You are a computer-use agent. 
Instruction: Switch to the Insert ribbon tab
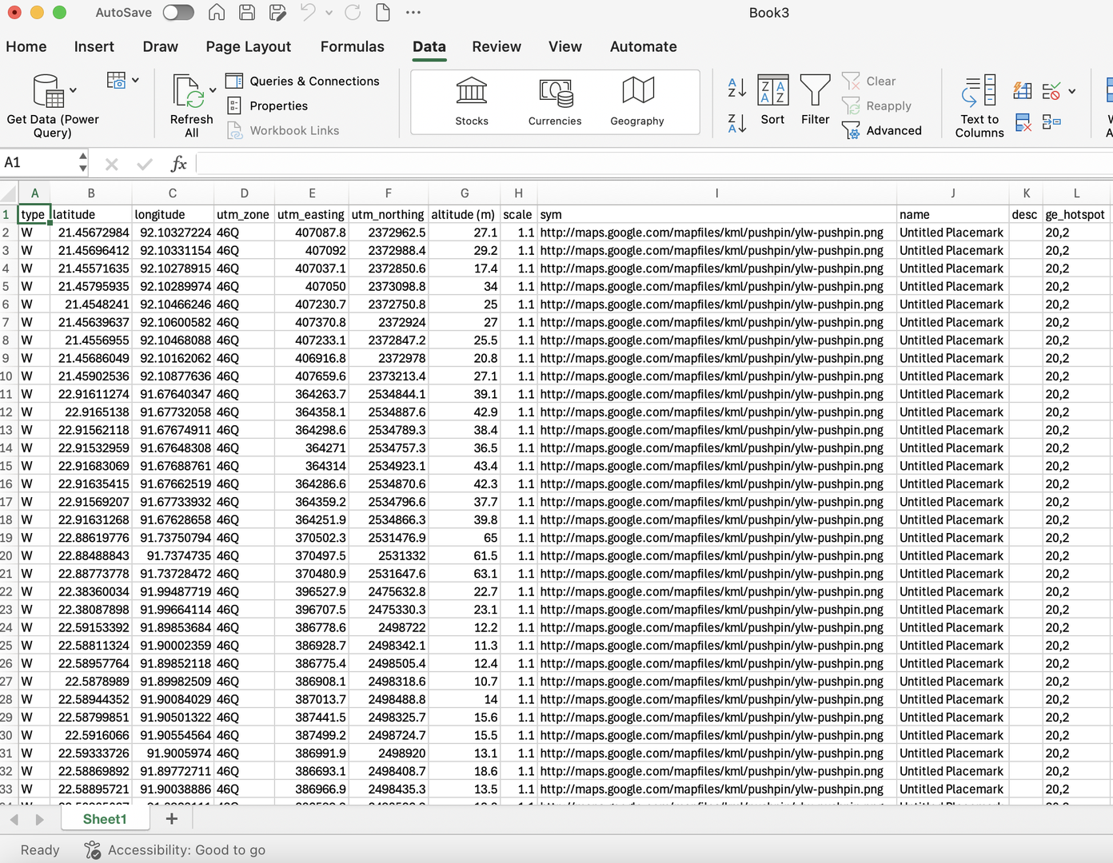pyautogui.click(x=94, y=46)
